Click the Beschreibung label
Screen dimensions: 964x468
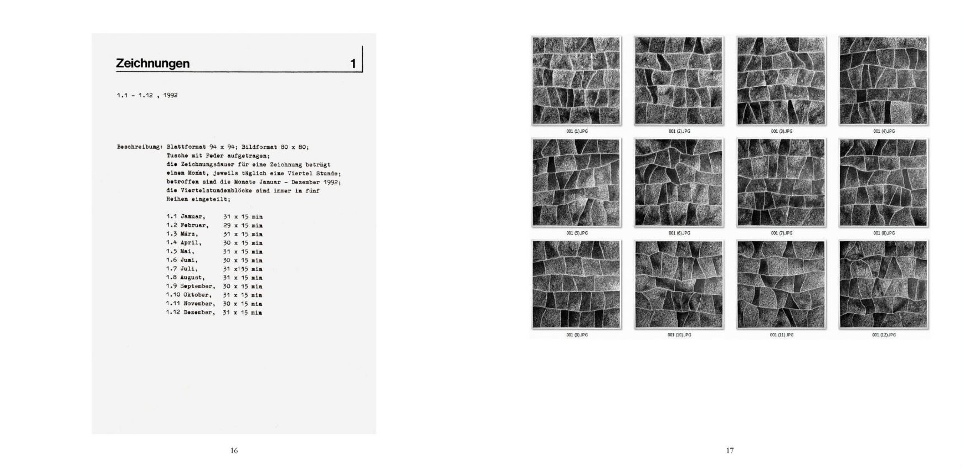click(139, 147)
